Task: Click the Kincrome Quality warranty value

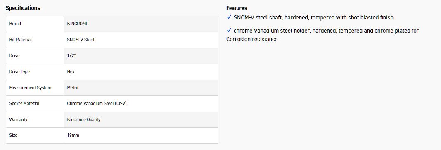Action: [83, 119]
